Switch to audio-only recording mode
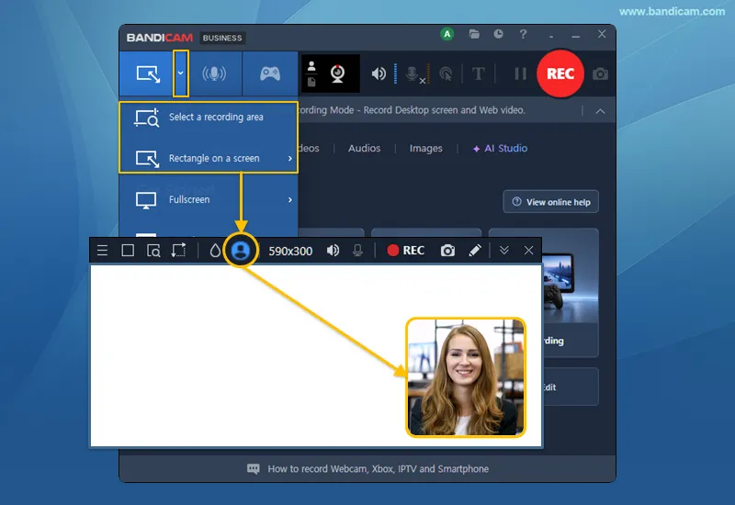This screenshot has height=505, width=735. click(x=214, y=73)
